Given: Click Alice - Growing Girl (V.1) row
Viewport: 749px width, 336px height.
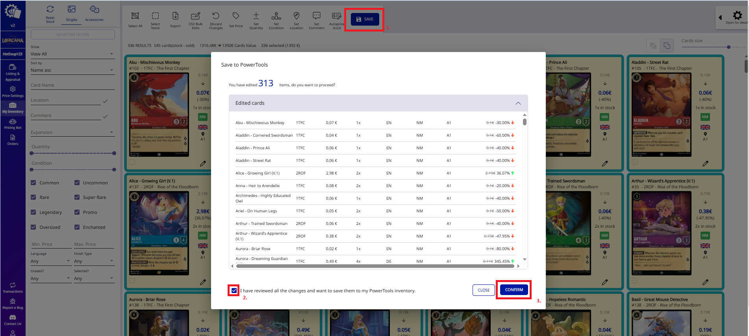Looking at the screenshot, I should (375, 173).
